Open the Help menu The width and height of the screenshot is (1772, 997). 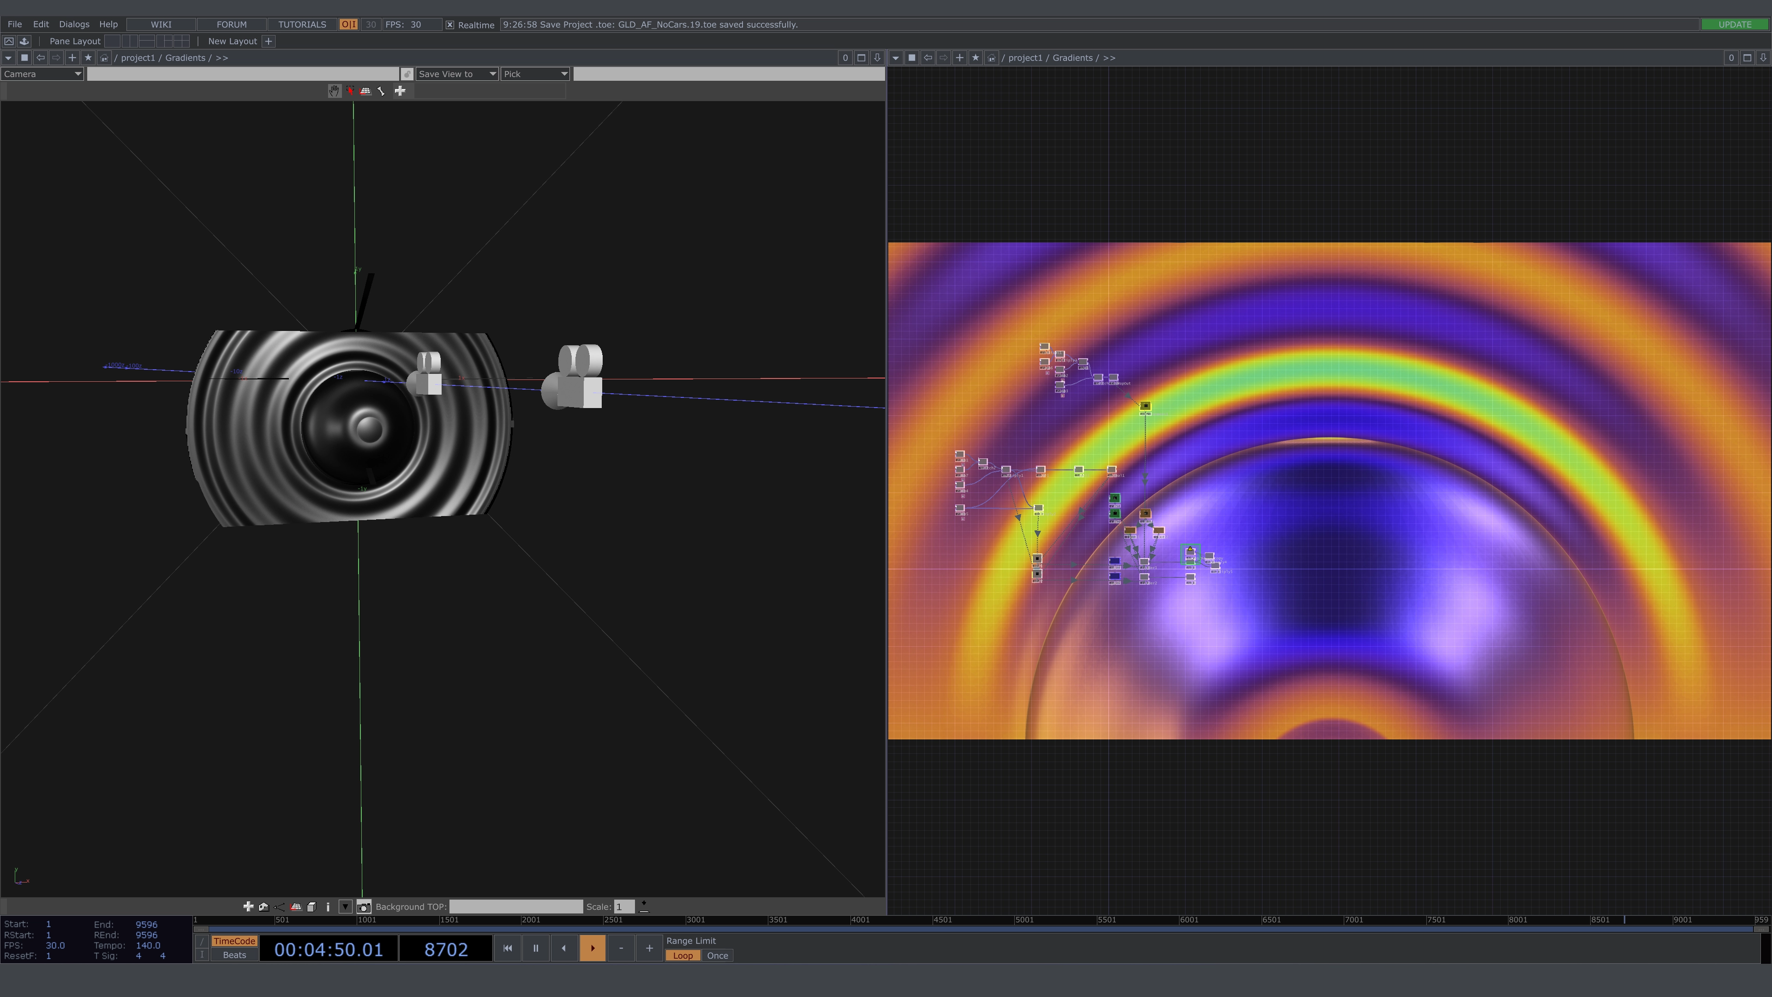coord(109,25)
